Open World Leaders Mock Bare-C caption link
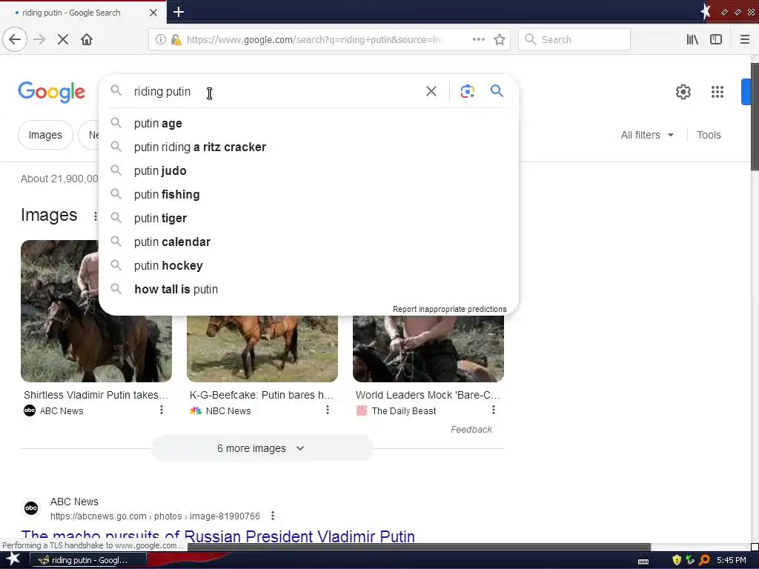Image resolution: width=759 pixels, height=569 pixels. tap(428, 395)
